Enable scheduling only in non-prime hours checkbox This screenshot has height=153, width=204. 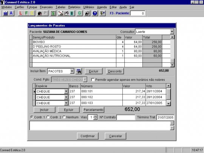93,80
